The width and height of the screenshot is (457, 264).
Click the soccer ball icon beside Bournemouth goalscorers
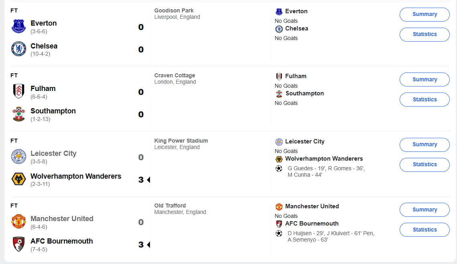(279, 234)
